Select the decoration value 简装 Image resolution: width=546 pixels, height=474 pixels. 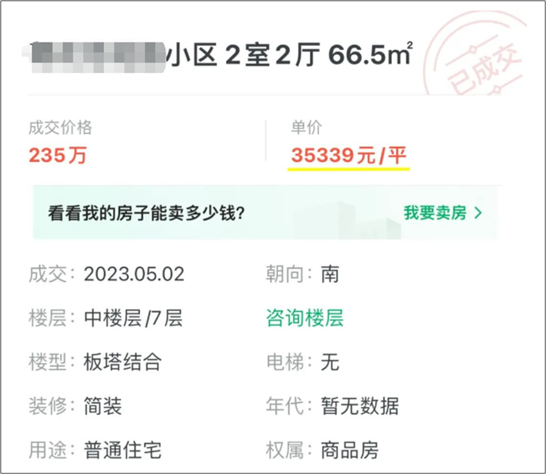(x=103, y=406)
